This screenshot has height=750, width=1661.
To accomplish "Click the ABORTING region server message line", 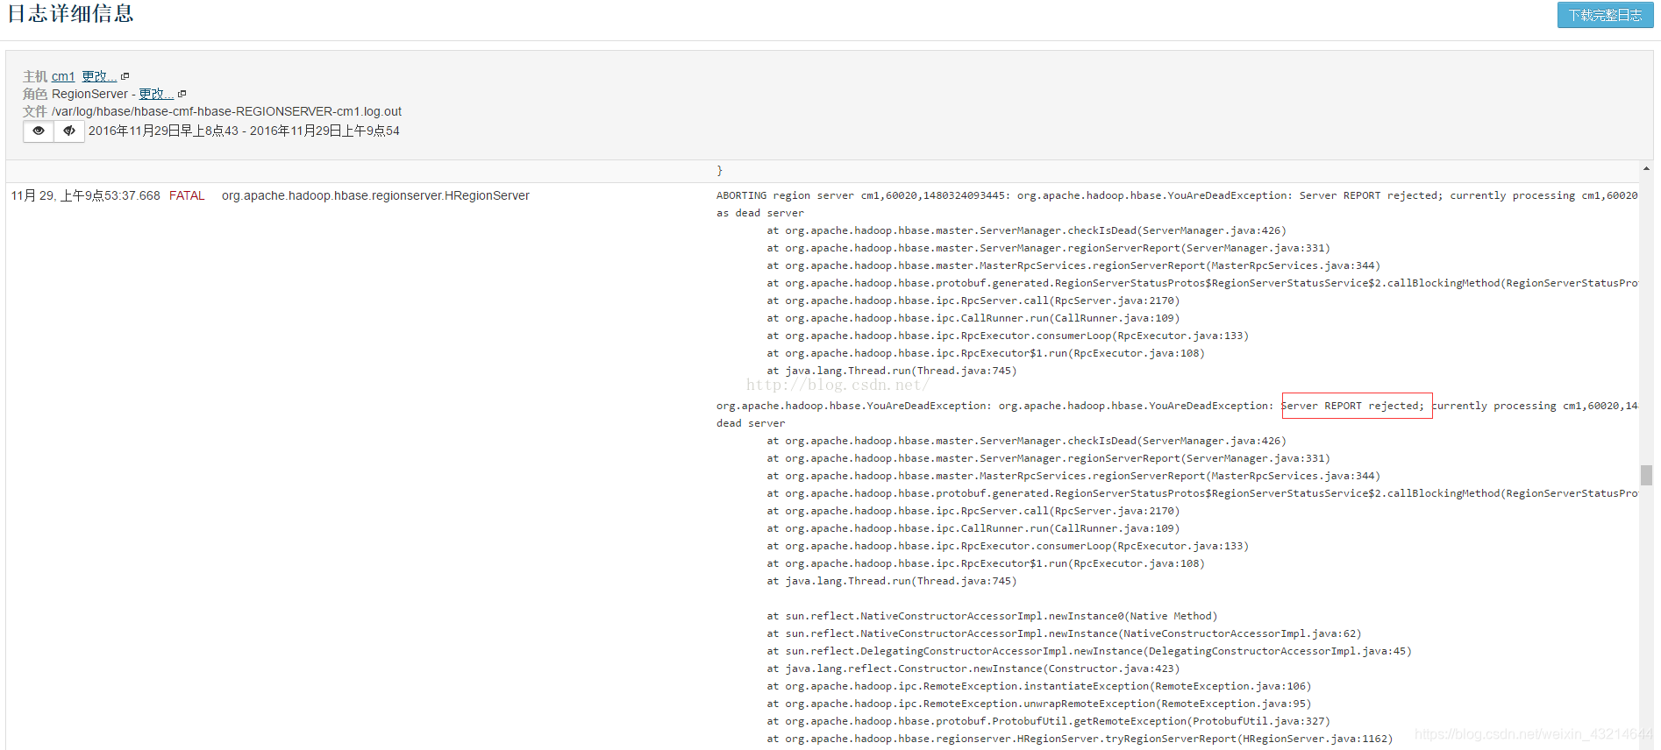I will pos(1177,195).
